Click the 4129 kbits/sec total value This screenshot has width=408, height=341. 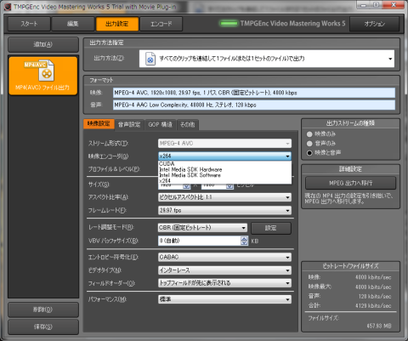[x=373, y=306]
